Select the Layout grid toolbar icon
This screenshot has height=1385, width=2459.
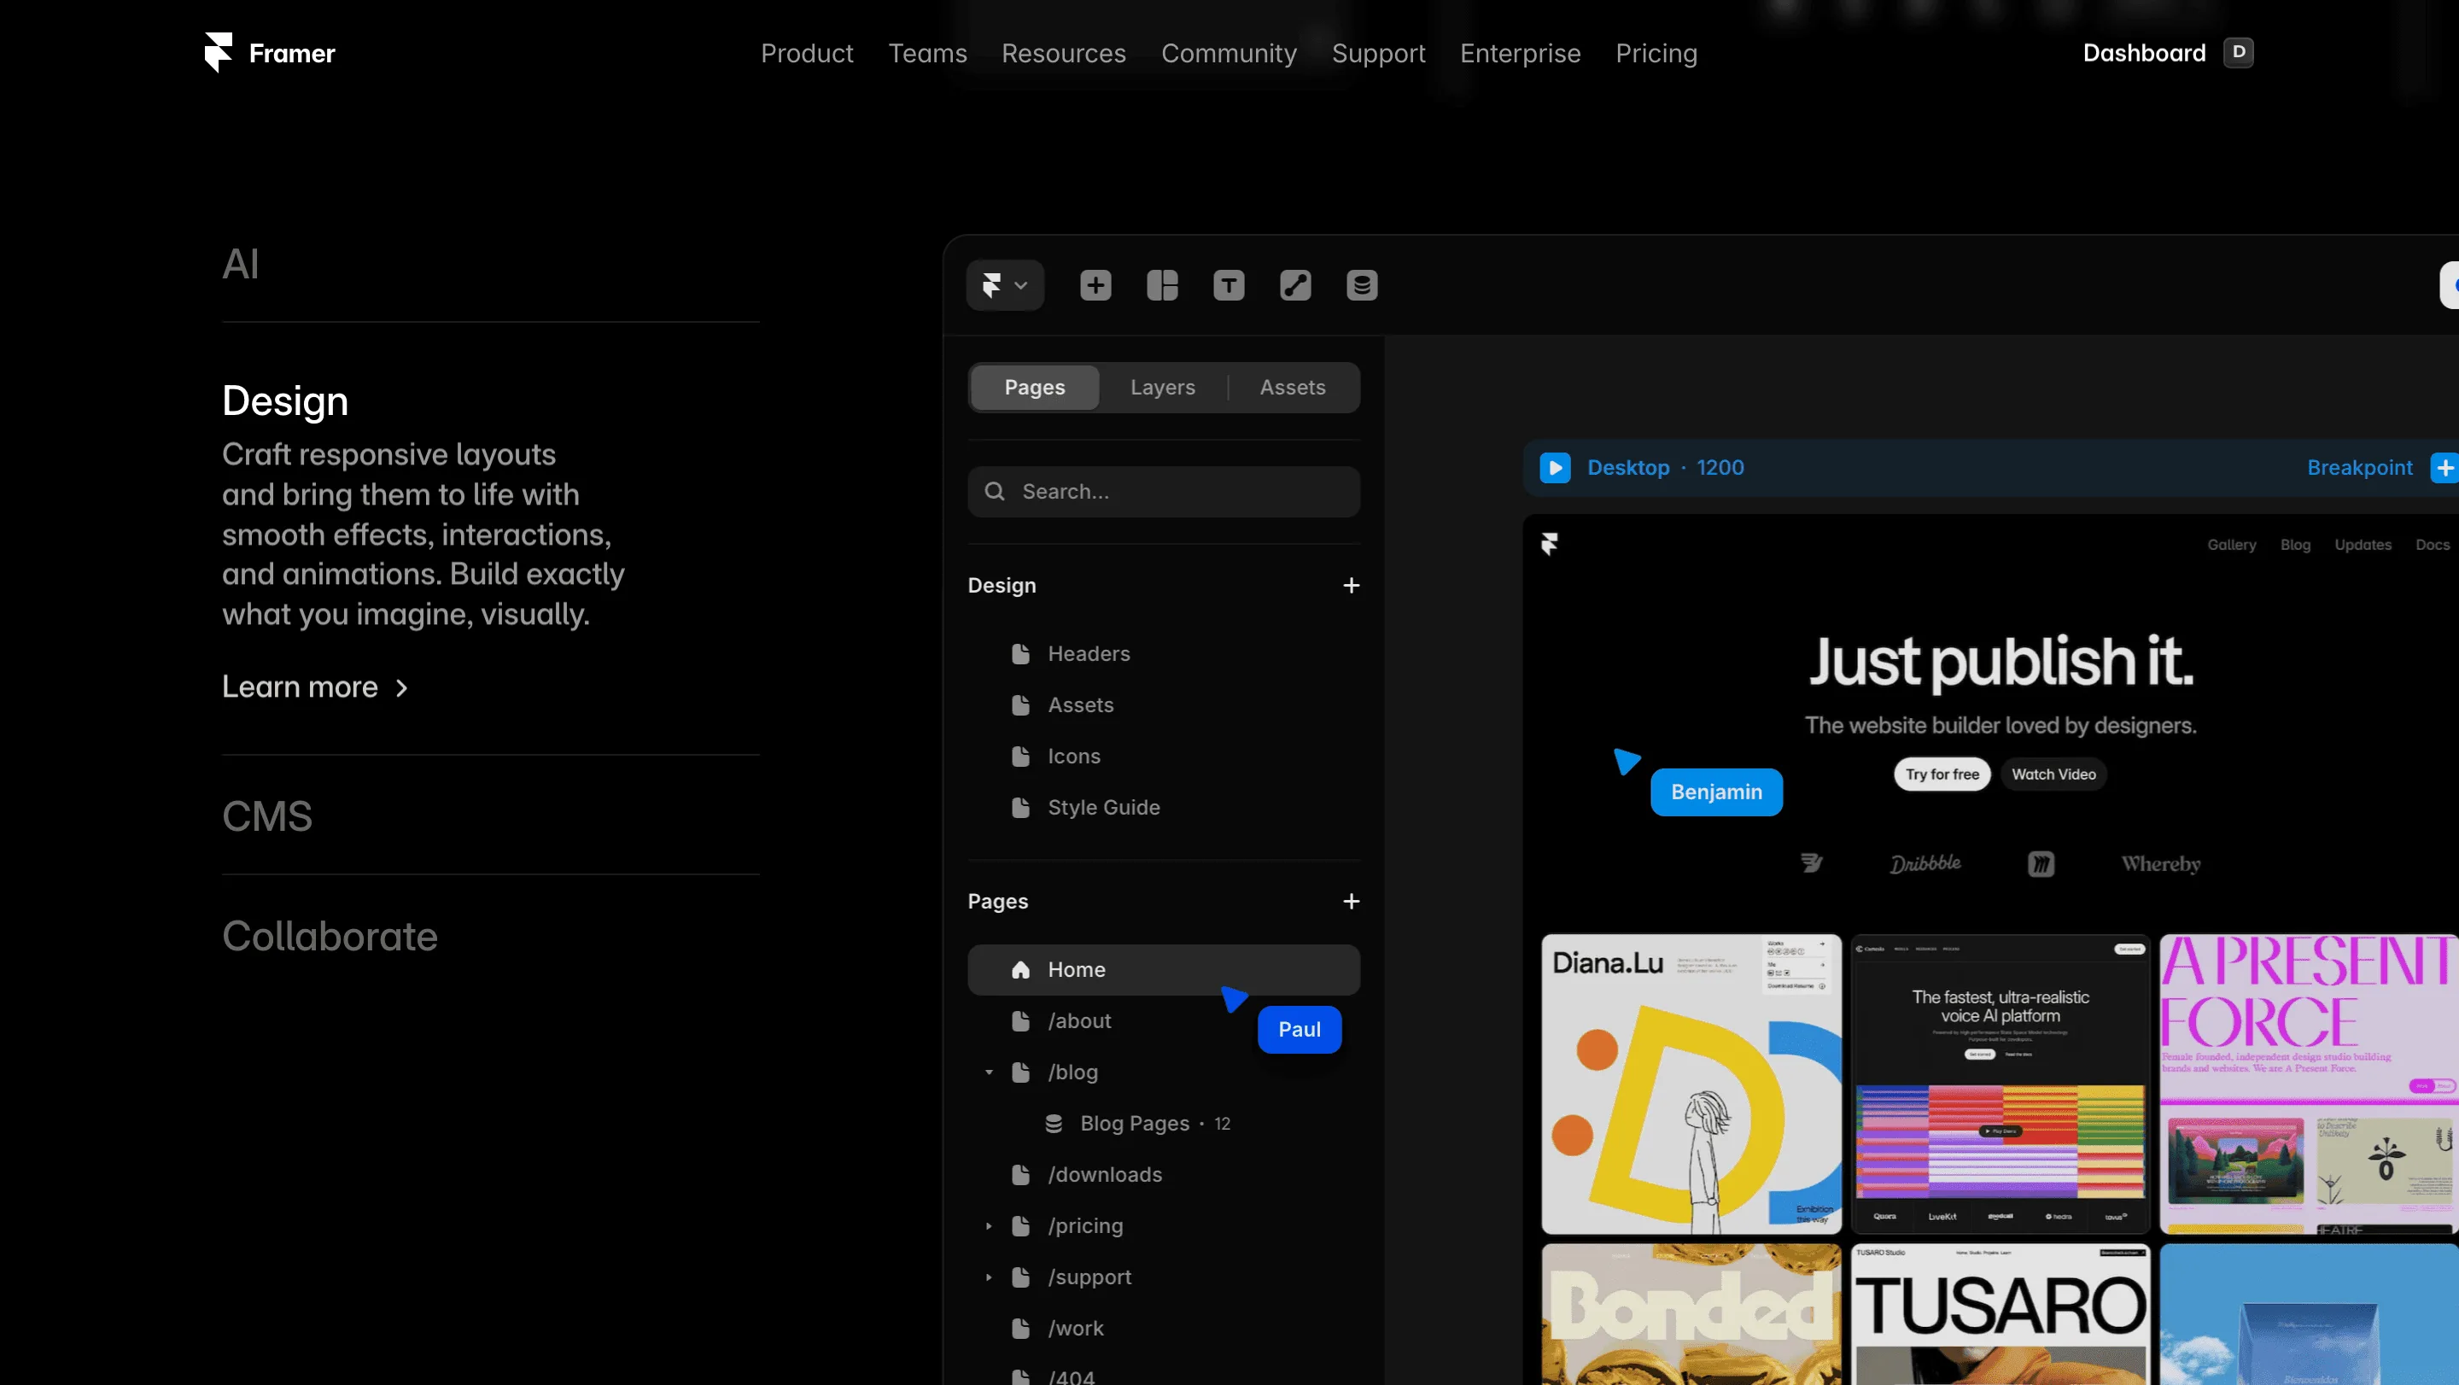[1162, 284]
